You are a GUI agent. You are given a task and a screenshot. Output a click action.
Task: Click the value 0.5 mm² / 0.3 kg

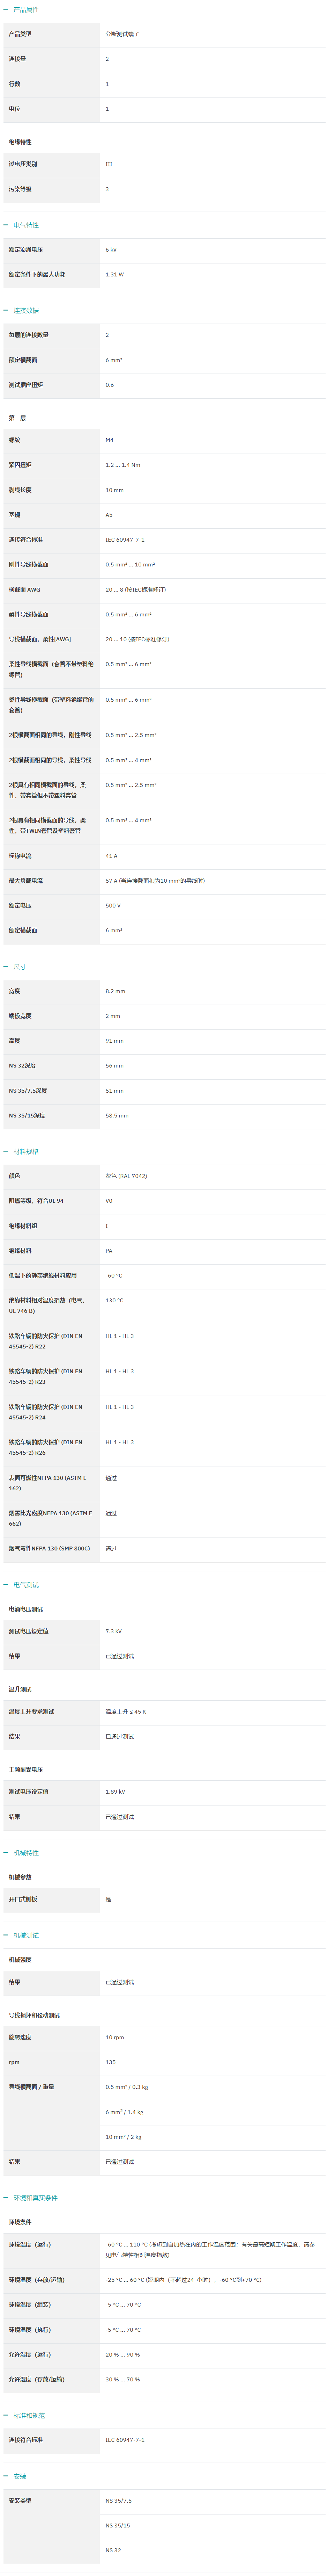[x=127, y=2087]
